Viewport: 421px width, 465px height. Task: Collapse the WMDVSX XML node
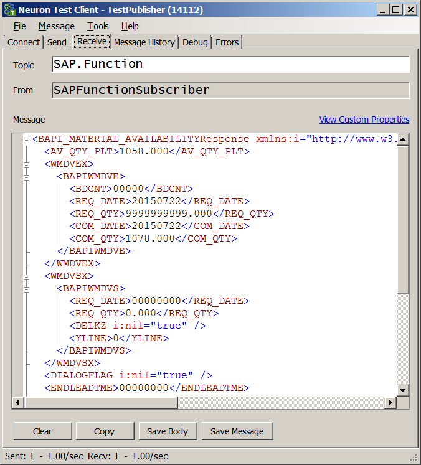pyautogui.click(x=26, y=276)
